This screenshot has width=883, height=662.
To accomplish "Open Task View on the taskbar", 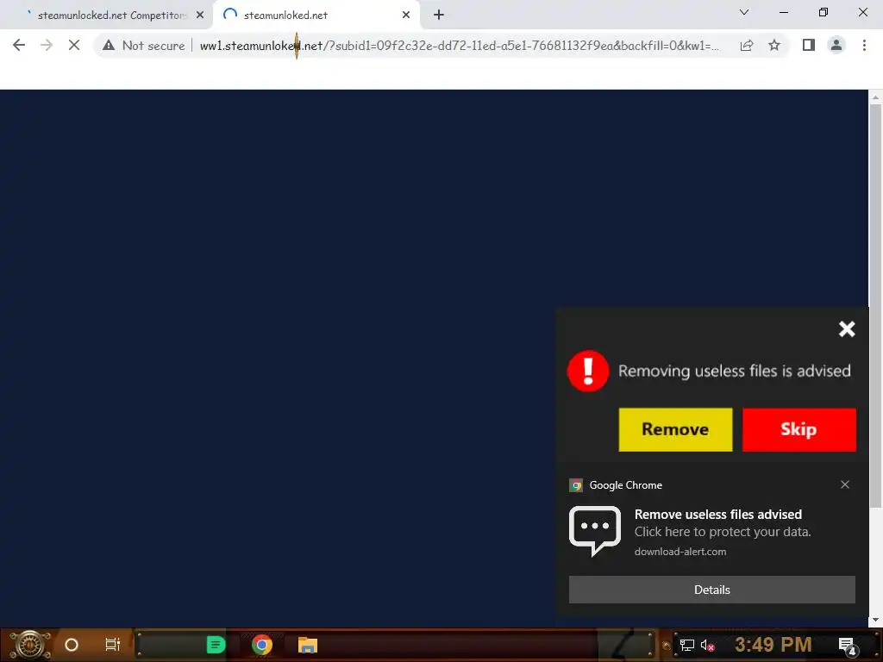I will 113,645.
